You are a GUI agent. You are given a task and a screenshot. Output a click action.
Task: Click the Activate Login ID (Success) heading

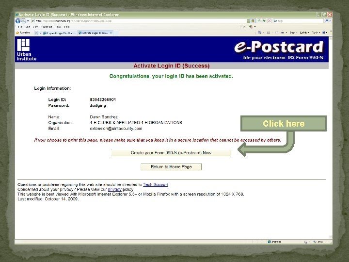pyautogui.click(x=172, y=65)
